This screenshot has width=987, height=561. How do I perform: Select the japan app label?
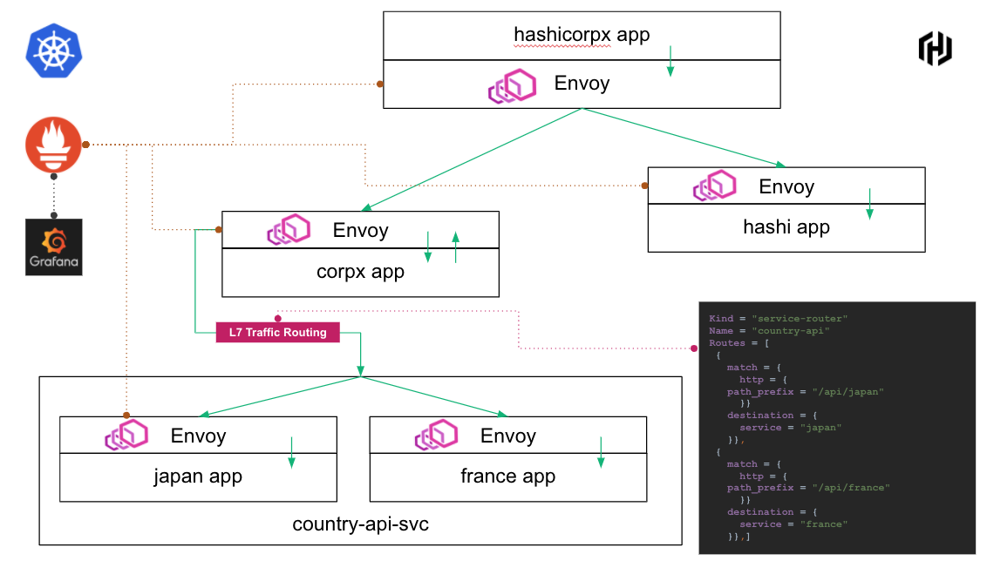click(x=198, y=476)
